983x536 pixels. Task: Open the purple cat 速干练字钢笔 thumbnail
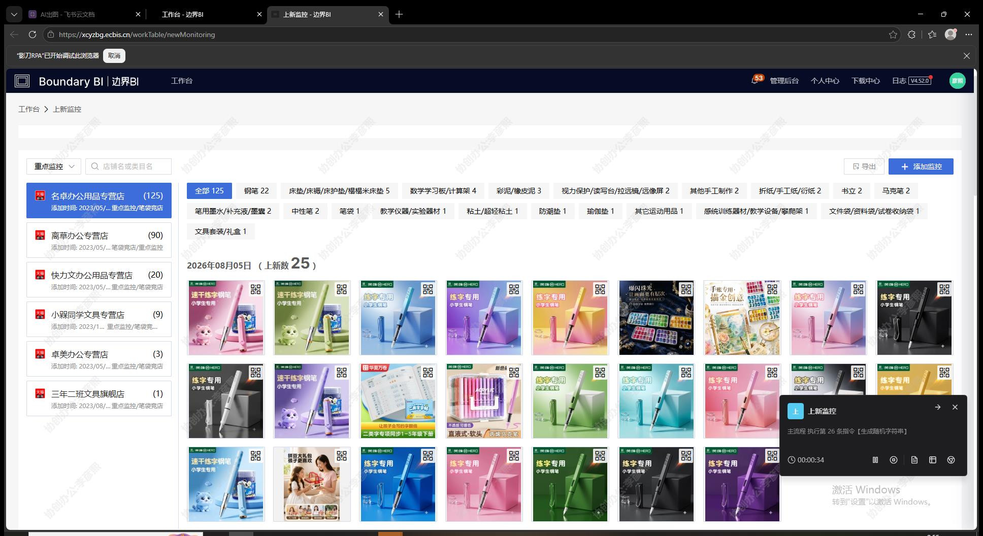point(312,401)
